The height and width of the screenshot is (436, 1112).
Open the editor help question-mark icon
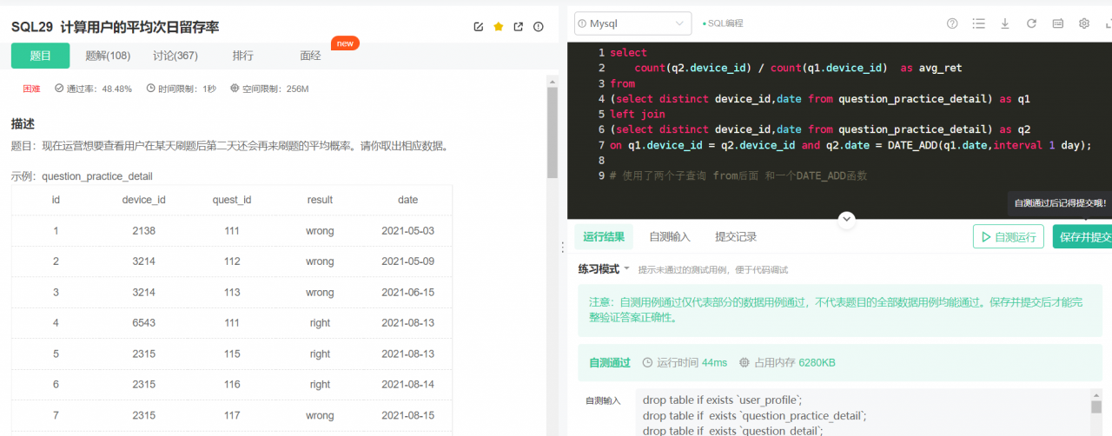pyautogui.click(x=952, y=23)
